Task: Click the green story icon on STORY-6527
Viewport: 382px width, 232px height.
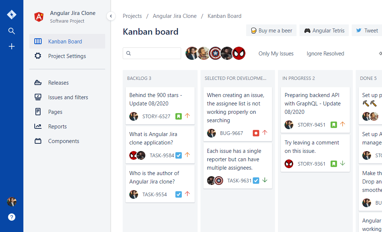Action: 179,116
